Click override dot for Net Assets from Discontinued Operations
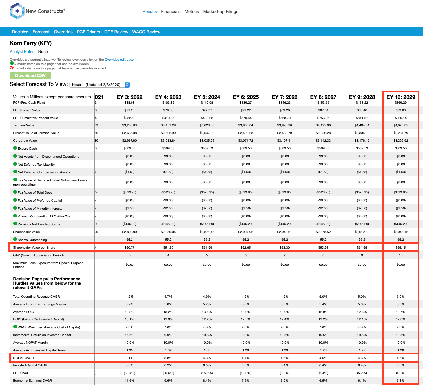 point(15,156)
